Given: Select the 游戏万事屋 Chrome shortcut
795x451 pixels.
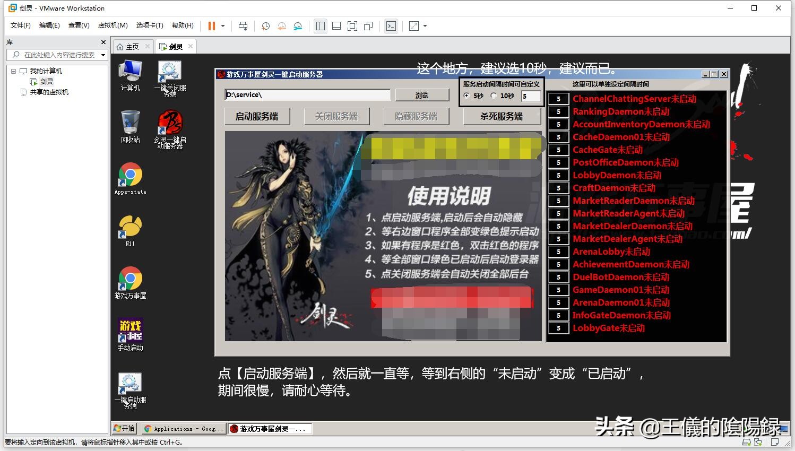Looking at the screenshot, I should (x=130, y=283).
